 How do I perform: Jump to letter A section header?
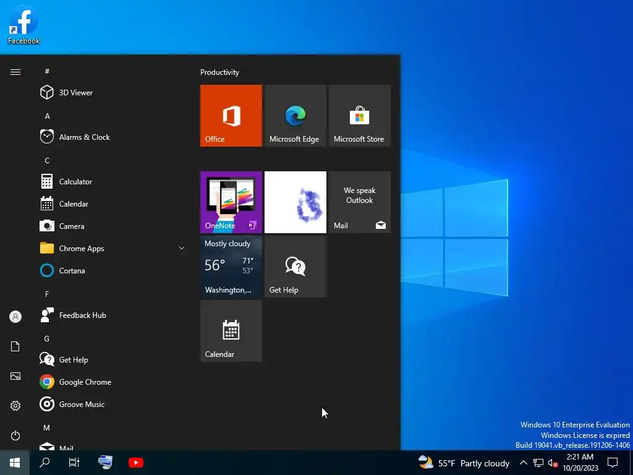pyautogui.click(x=47, y=116)
